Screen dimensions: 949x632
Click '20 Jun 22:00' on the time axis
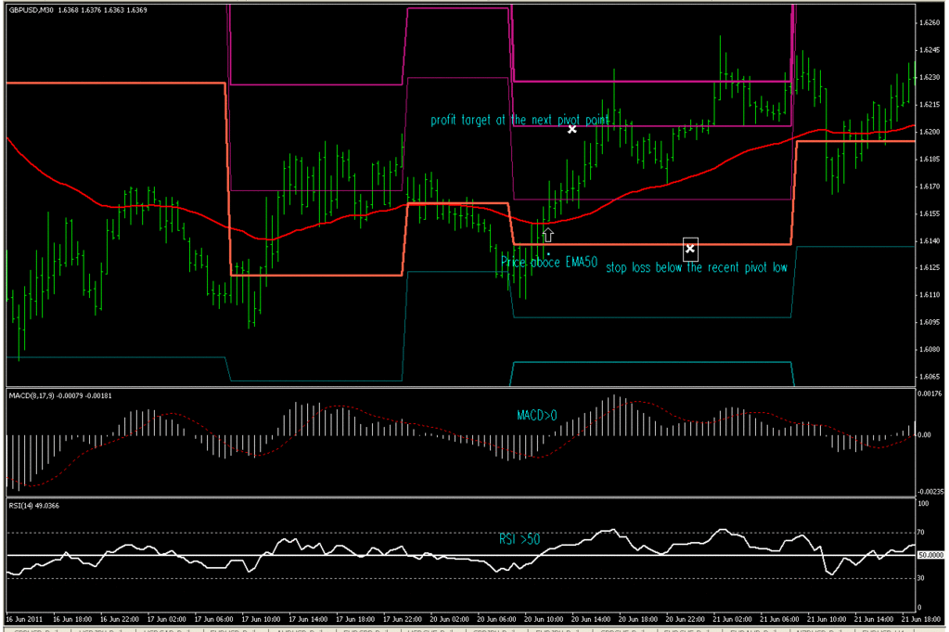(x=686, y=619)
